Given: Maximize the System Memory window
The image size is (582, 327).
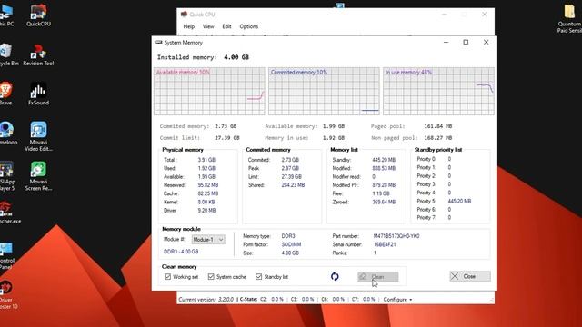Looking at the screenshot, I should point(466,43).
